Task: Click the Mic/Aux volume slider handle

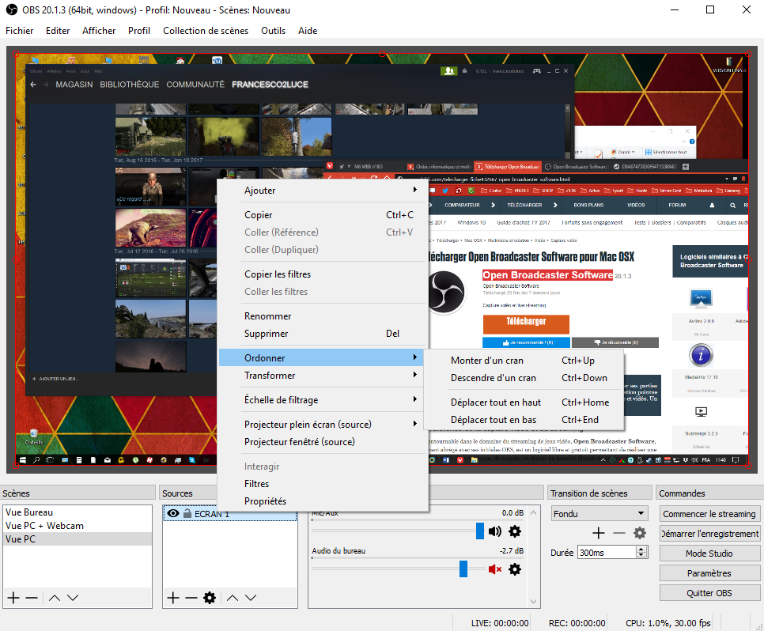Action: tap(479, 531)
